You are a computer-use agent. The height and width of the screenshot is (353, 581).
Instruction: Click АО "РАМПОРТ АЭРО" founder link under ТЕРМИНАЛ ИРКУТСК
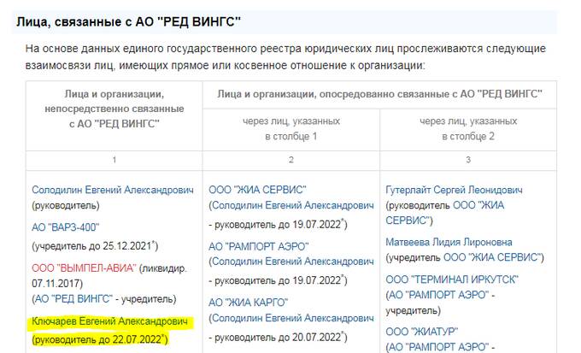[x=438, y=295]
